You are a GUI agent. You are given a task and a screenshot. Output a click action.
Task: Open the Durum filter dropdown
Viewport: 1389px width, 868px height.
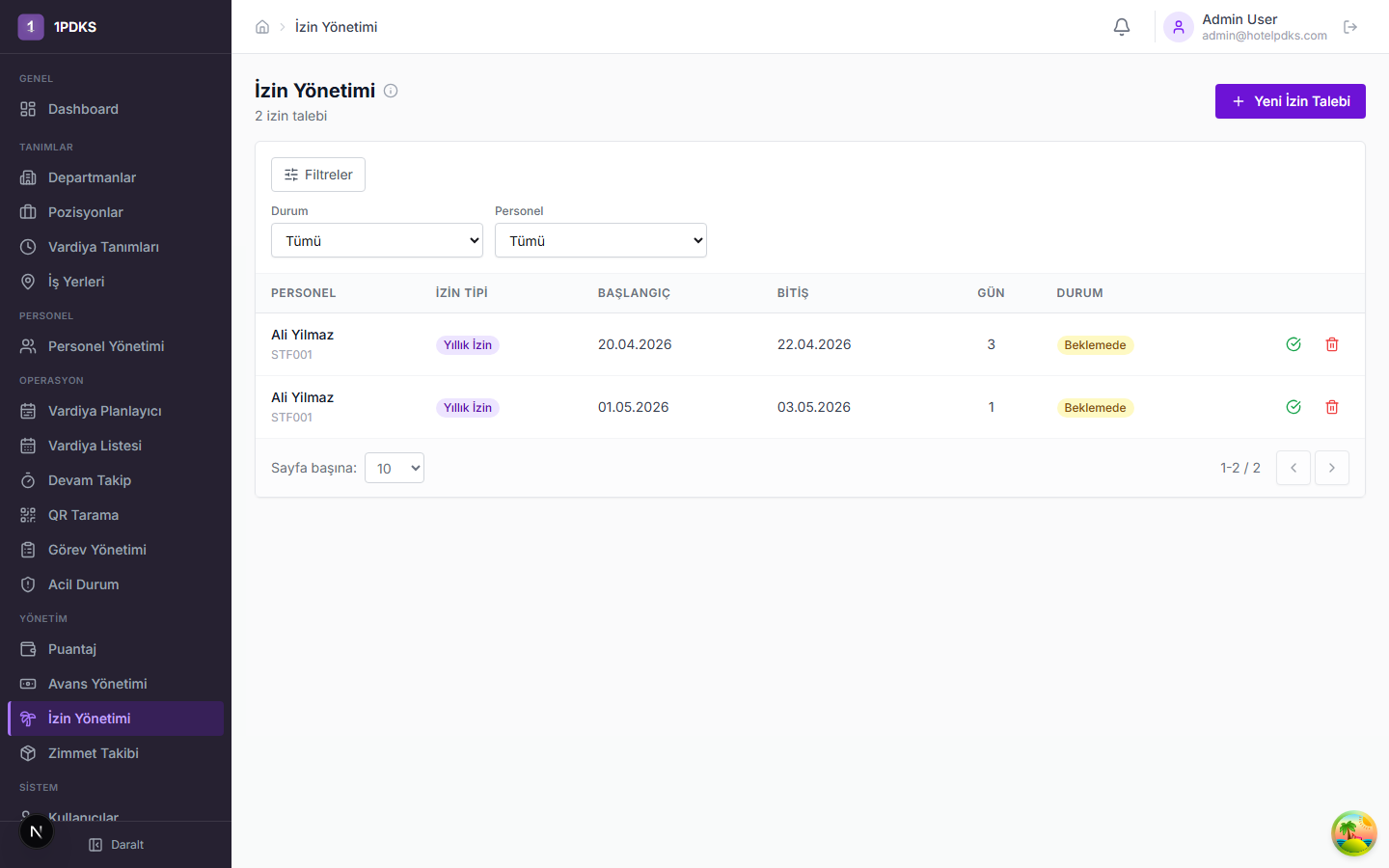tap(377, 240)
